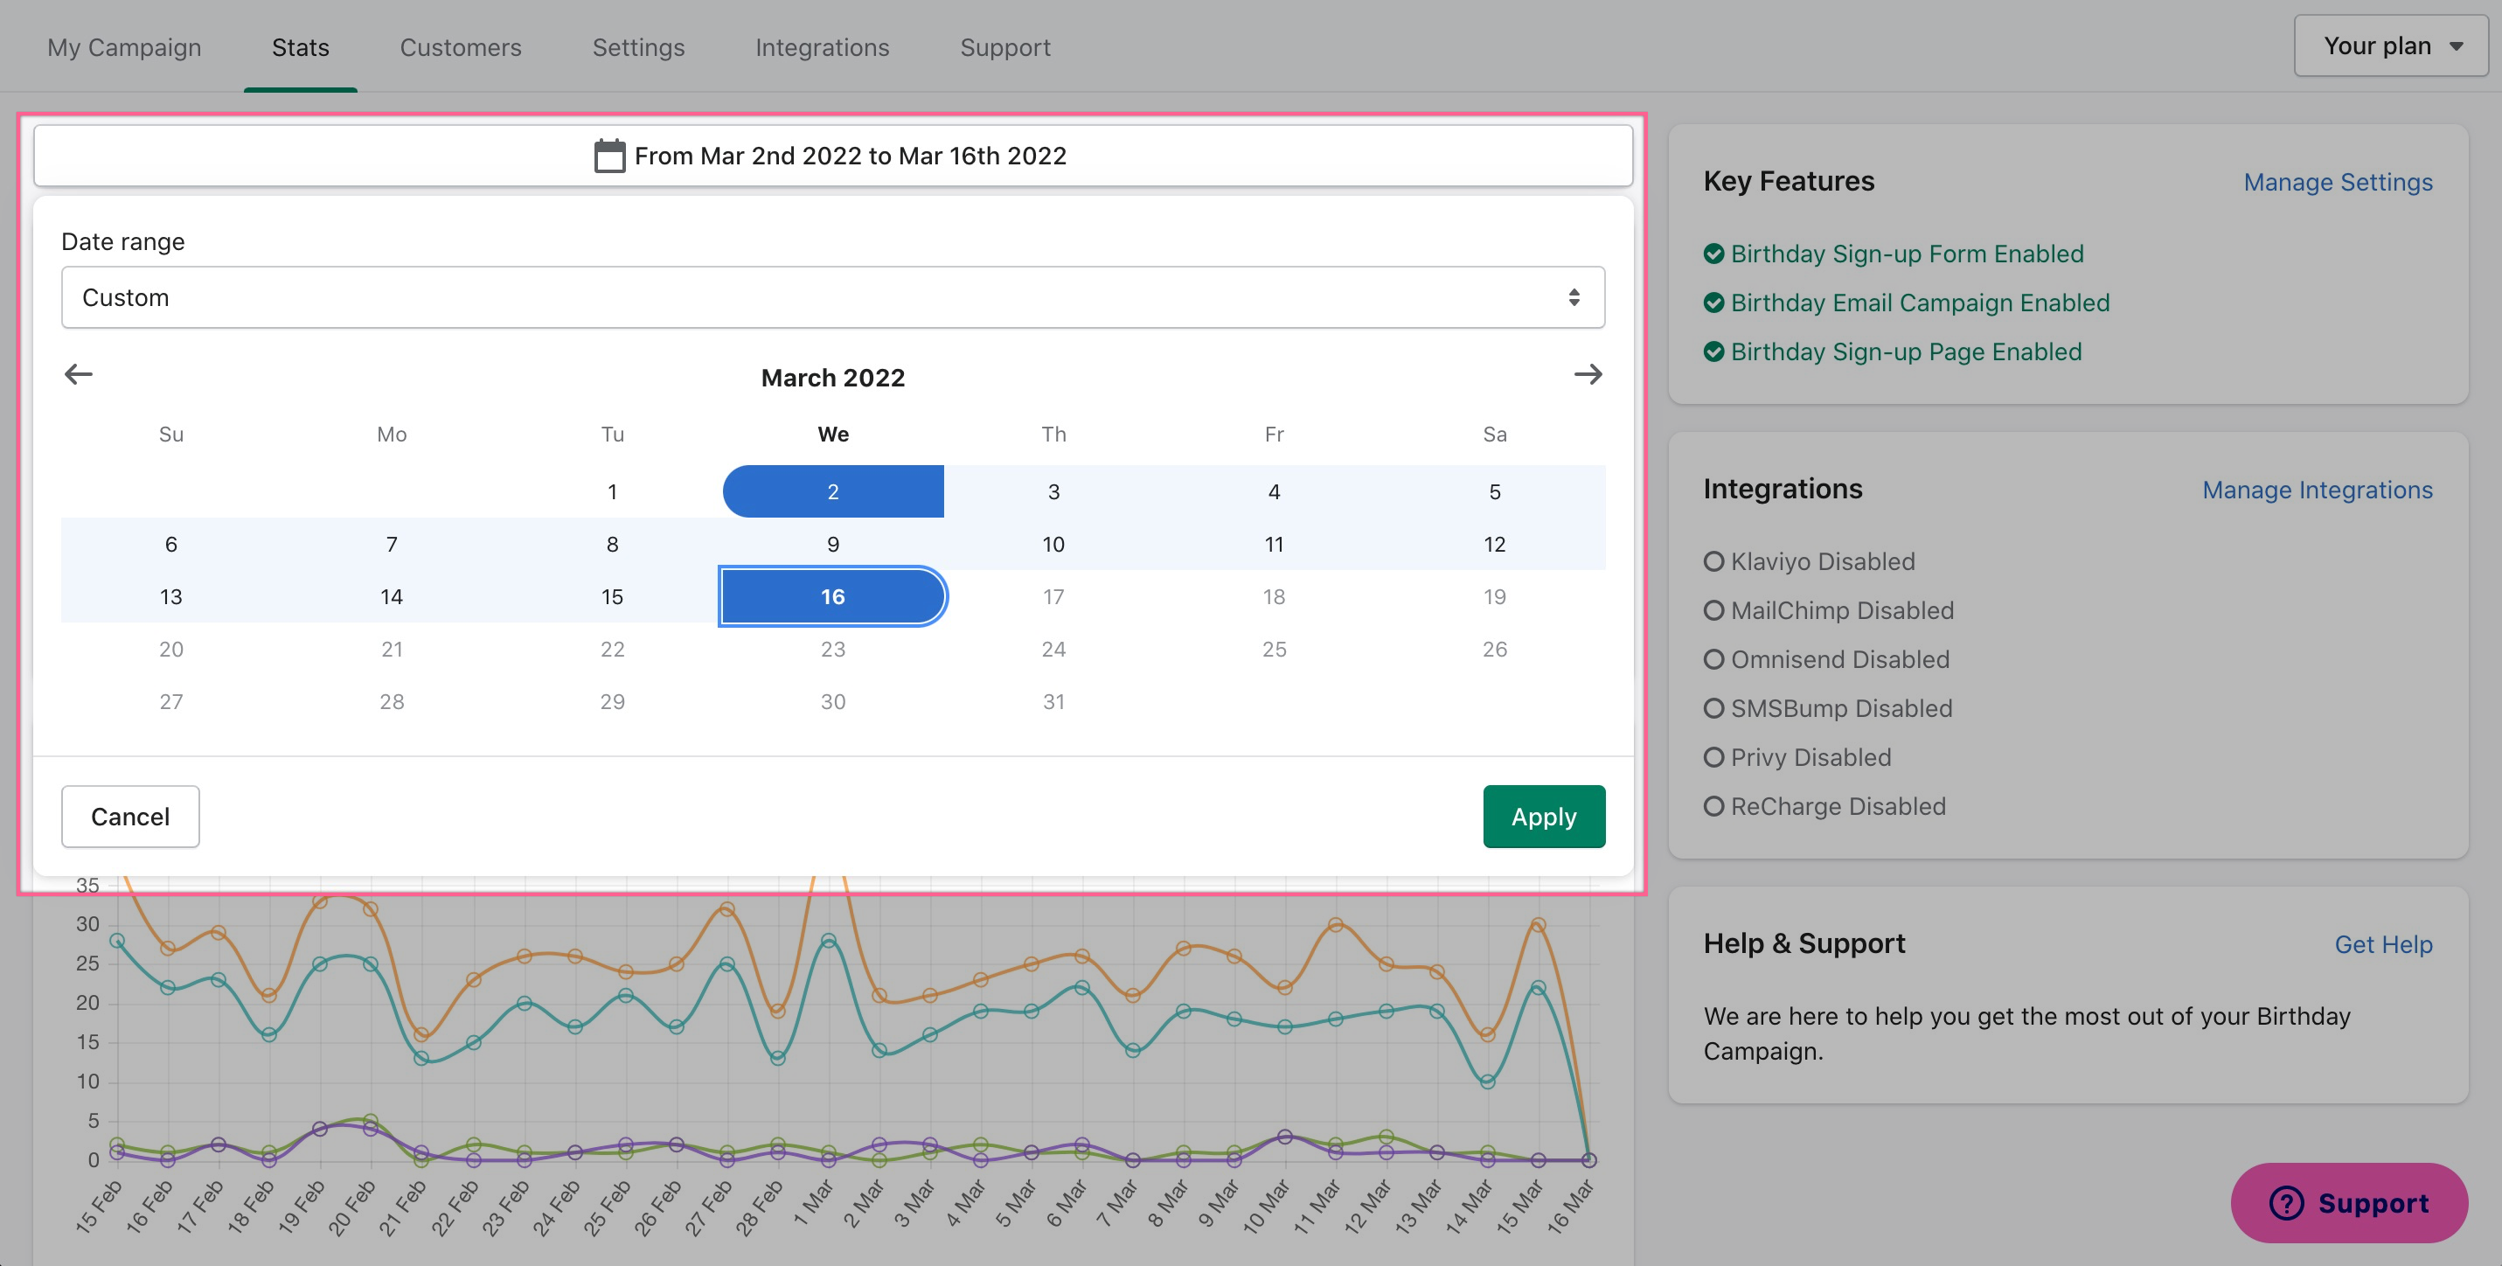Go to next month with right arrow
Viewport: 2502px width, 1266px height.
1587,374
